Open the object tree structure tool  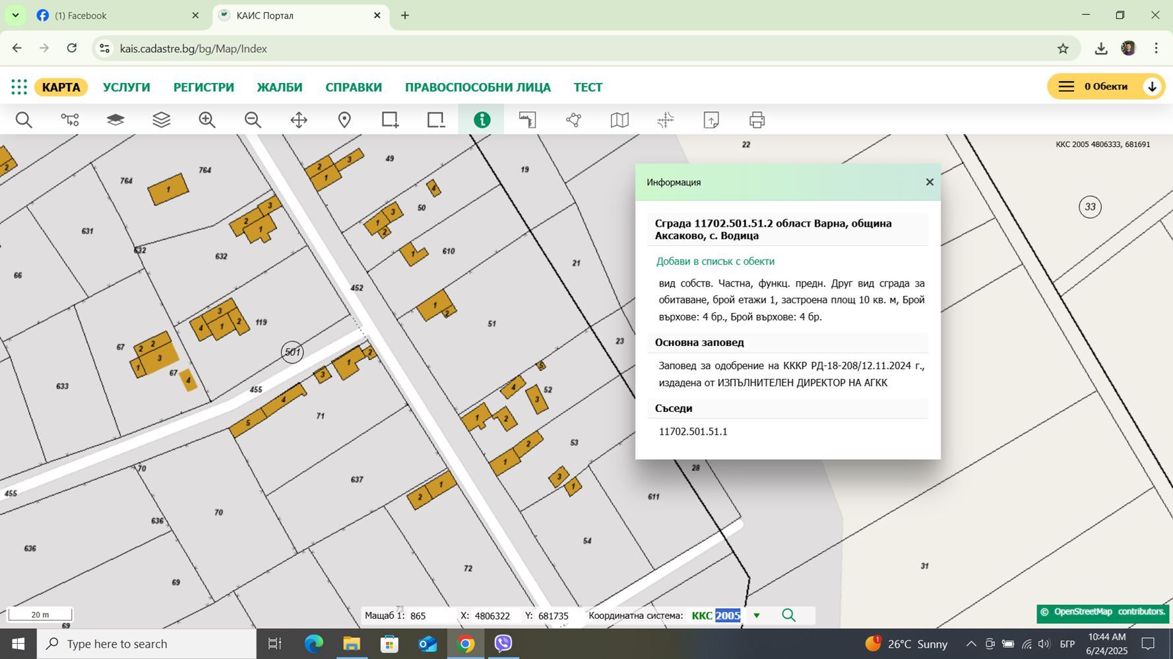(70, 120)
